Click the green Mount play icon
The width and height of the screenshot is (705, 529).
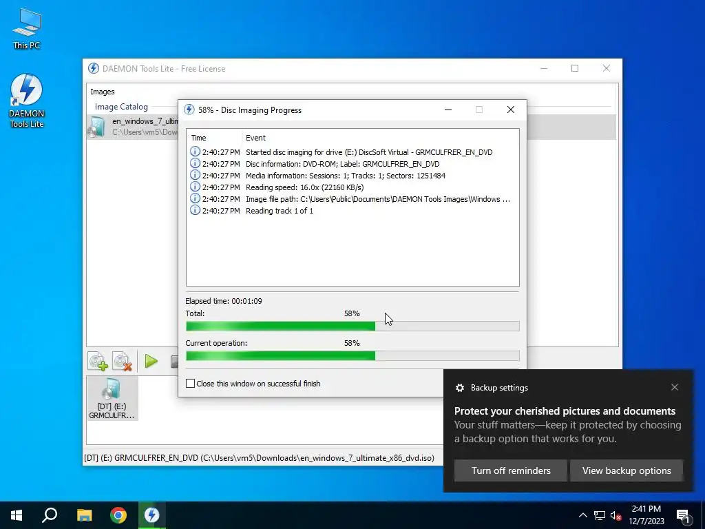(151, 361)
